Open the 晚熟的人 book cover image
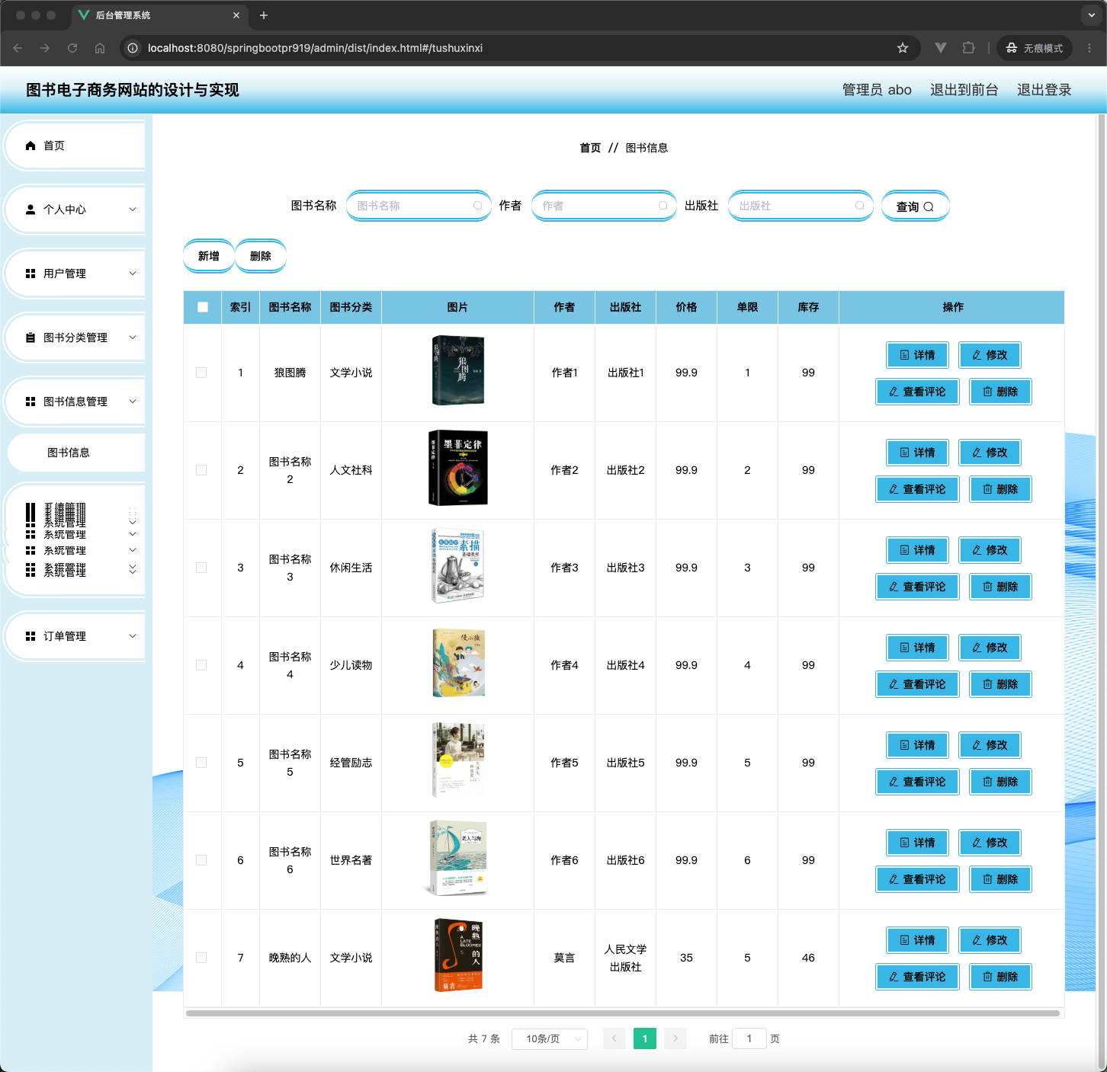1107x1072 pixels. point(458,956)
